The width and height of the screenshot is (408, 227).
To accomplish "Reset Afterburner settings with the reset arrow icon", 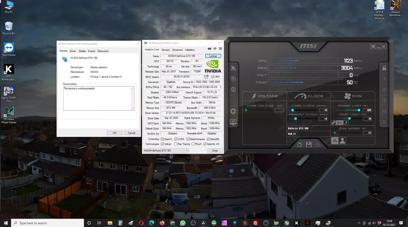I will 300,145.
